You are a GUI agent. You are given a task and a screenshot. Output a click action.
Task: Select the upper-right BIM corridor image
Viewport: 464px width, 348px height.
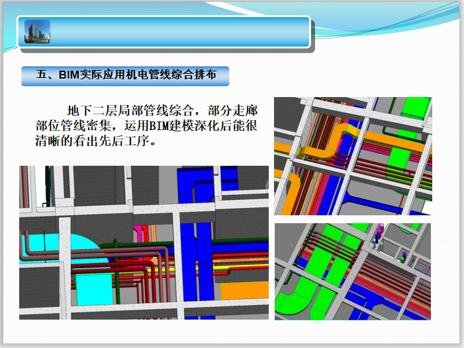click(x=352, y=156)
